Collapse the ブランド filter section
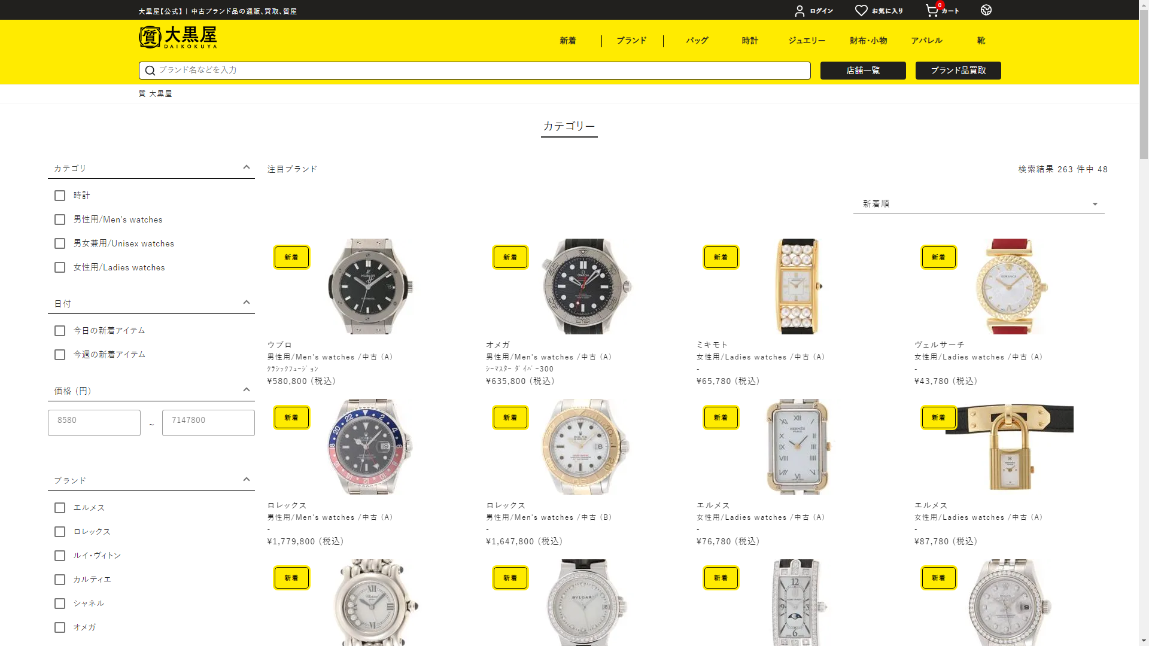The image size is (1149, 646). (247, 480)
